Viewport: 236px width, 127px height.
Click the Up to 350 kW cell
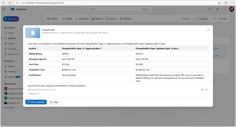(x=142, y=59)
